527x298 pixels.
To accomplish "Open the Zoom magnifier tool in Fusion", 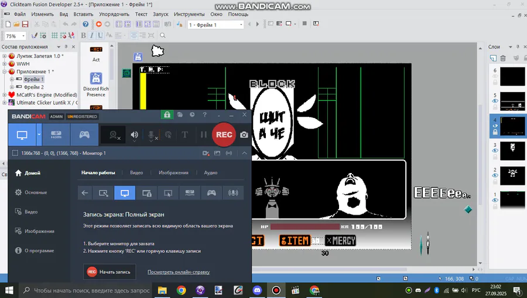I will click(163, 35).
